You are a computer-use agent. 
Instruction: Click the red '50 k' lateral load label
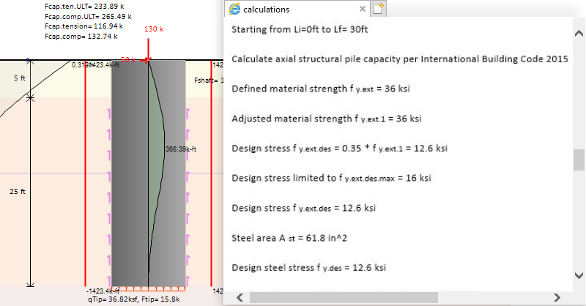tap(128, 60)
